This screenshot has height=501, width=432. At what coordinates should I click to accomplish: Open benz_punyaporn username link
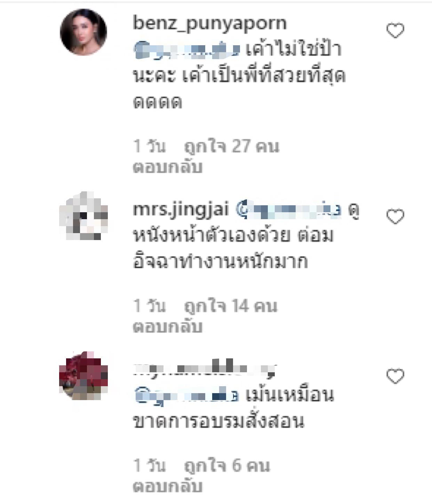[210, 23]
